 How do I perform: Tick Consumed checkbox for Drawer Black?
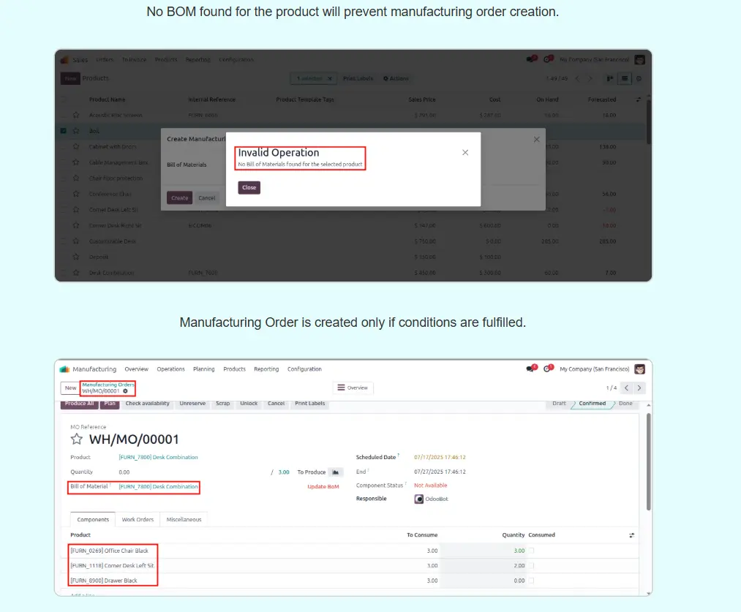pos(532,581)
